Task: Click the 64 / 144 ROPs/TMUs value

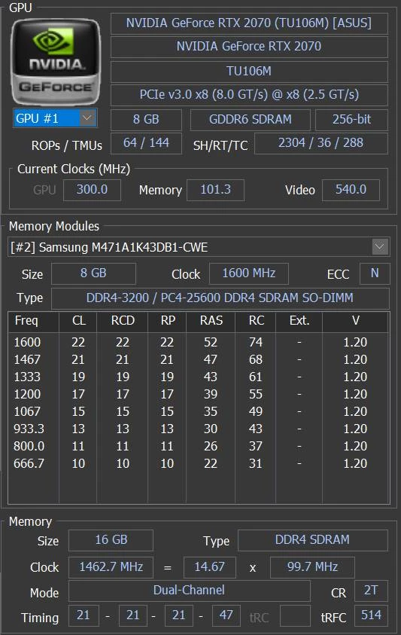Action: coord(146,143)
